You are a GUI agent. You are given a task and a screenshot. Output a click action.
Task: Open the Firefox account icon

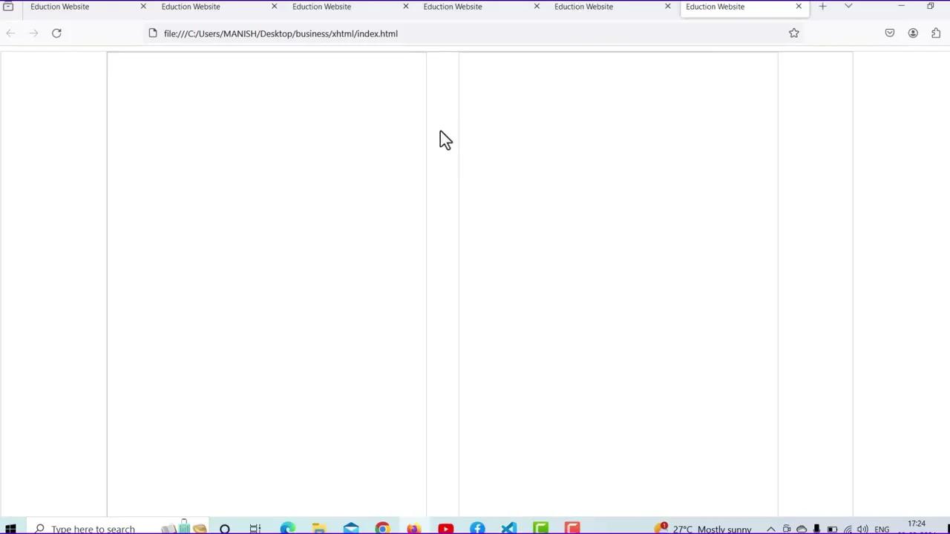pos(913,33)
